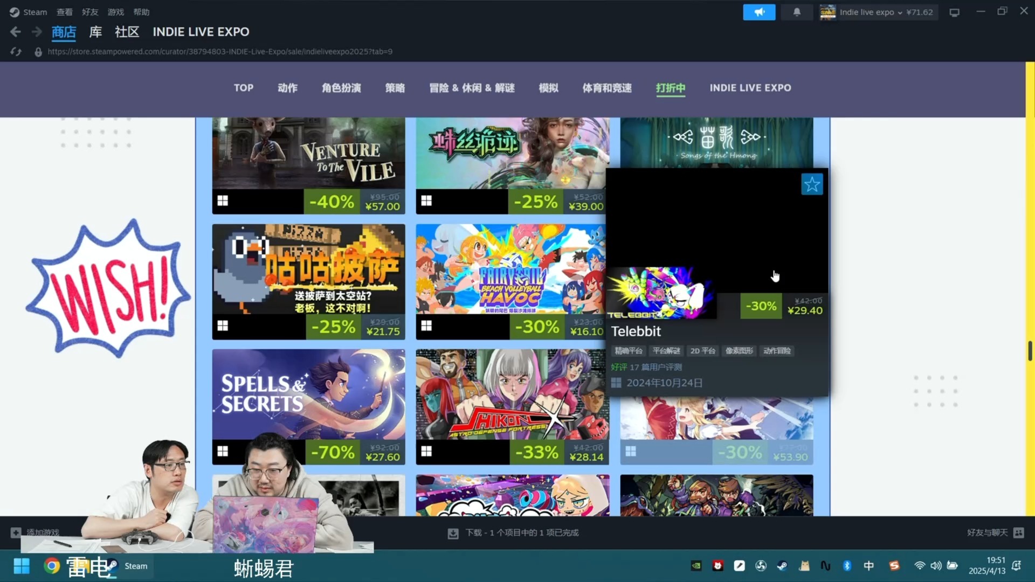Switch the Chinese input mode indicator
The image size is (1035, 582).
[x=868, y=566]
